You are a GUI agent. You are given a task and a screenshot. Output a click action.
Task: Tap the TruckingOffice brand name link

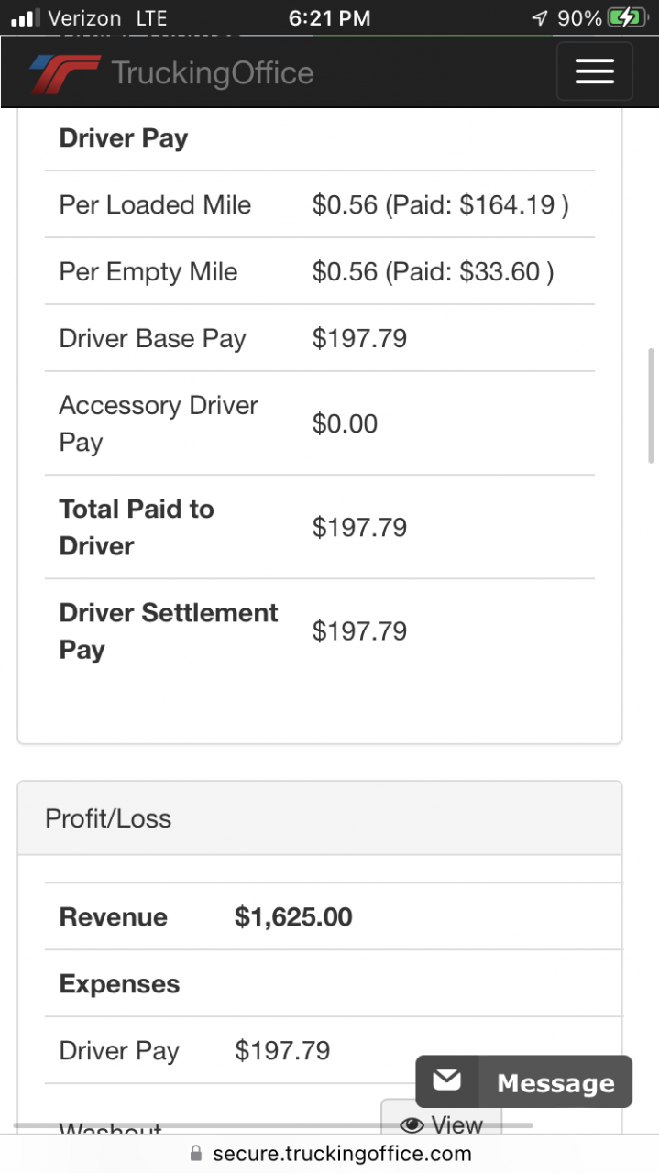(213, 72)
